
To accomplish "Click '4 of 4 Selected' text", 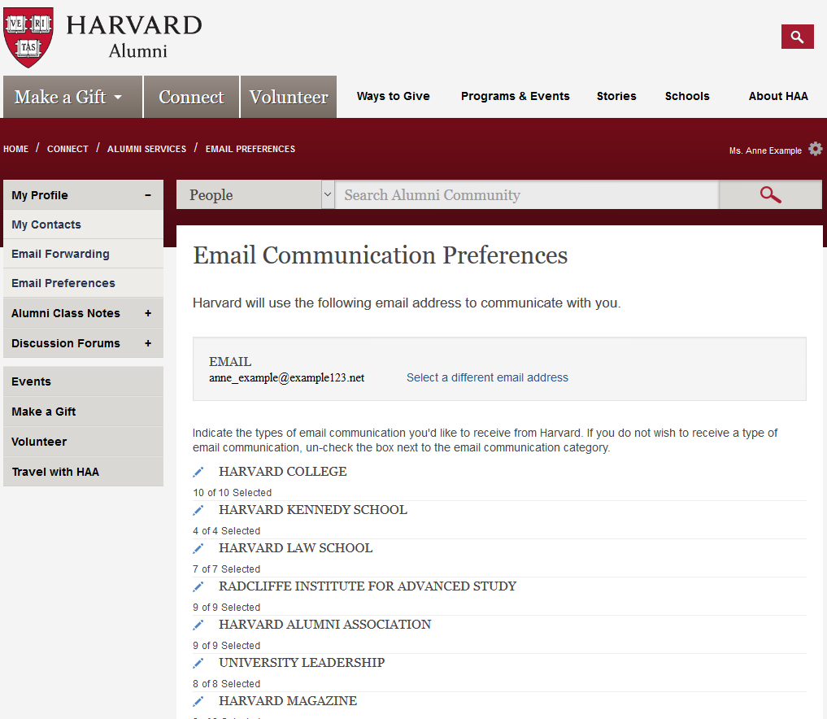I will [226, 530].
